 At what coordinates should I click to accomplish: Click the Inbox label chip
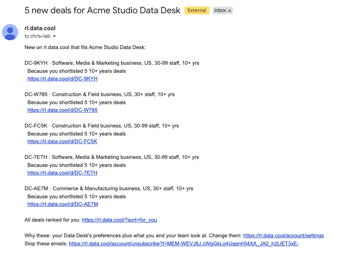(x=222, y=10)
